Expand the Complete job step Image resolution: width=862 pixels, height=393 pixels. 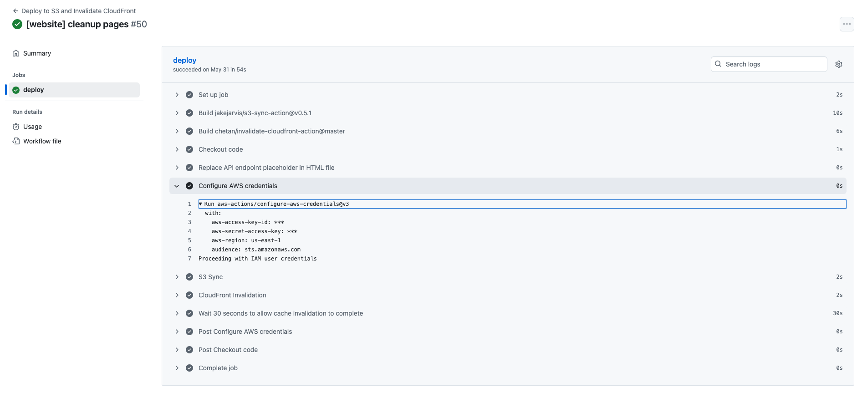click(x=508, y=368)
